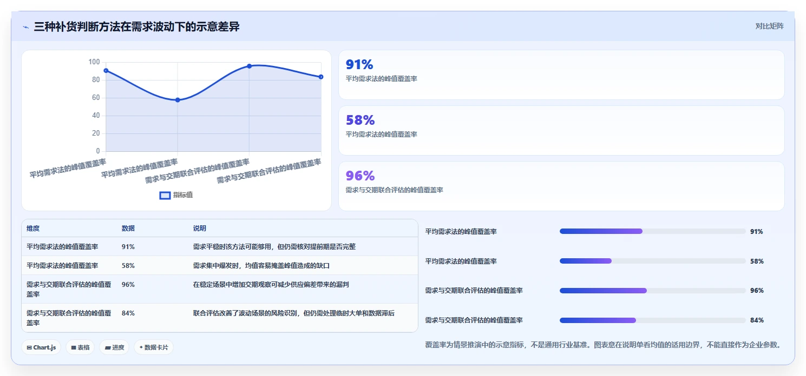Open the 91% data card
Screen dimensions: 806x376
click(x=561, y=75)
